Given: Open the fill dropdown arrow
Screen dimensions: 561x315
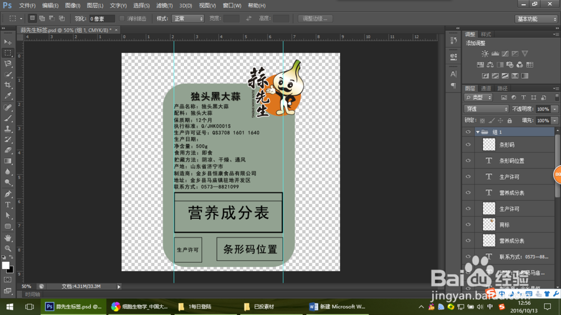Looking at the screenshot, I should pyautogui.click(x=555, y=121).
